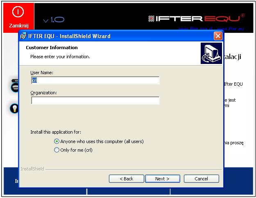
Task: Click the User Name input field
Action: click(x=95, y=80)
